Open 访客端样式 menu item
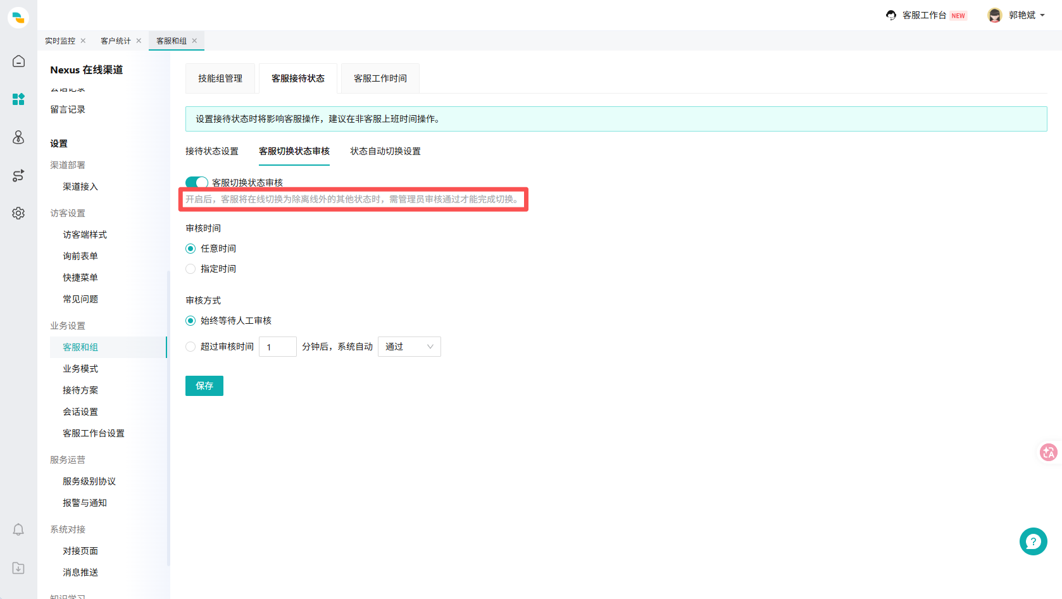 85,235
